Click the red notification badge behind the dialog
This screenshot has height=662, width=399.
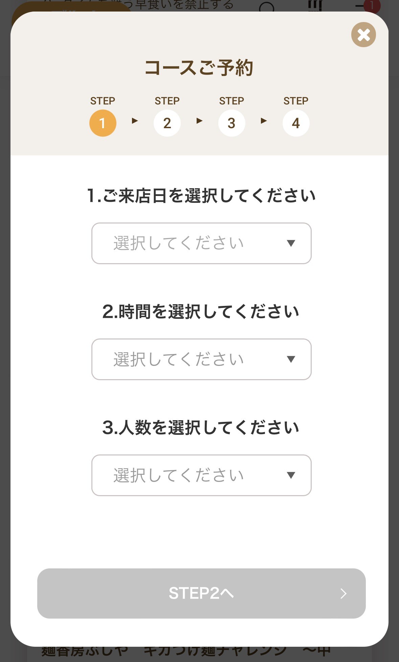tap(372, 5)
